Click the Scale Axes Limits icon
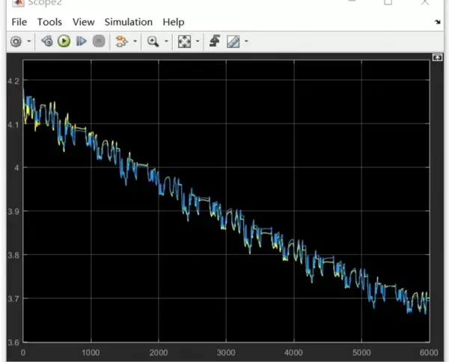The width and height of the screenshot is (449, 362). (x=184, y=42)
